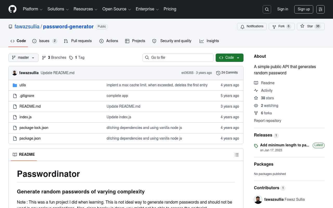Open the master branch selector dropdown
Screen dimensions: 333x208
23,58
